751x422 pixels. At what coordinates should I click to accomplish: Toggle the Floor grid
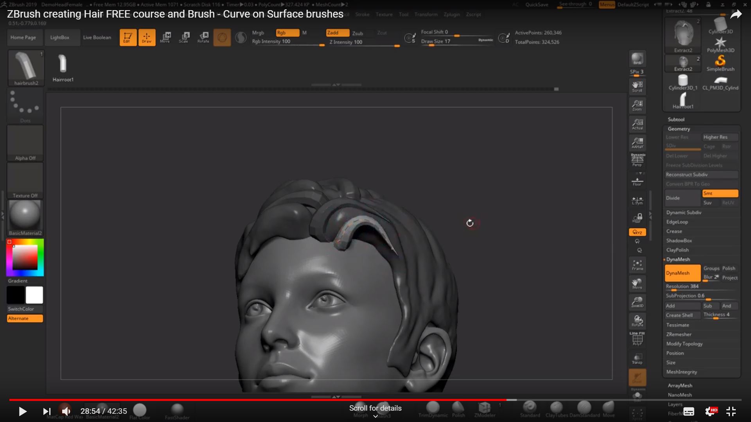pyautogui.click(x=637, y=181)
